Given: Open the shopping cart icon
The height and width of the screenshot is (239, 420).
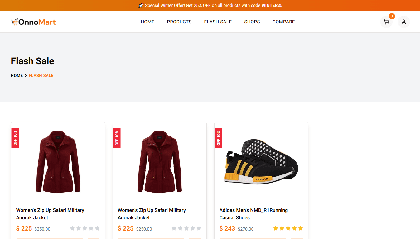Looking at the screenshot, I should tap(386, 22).
